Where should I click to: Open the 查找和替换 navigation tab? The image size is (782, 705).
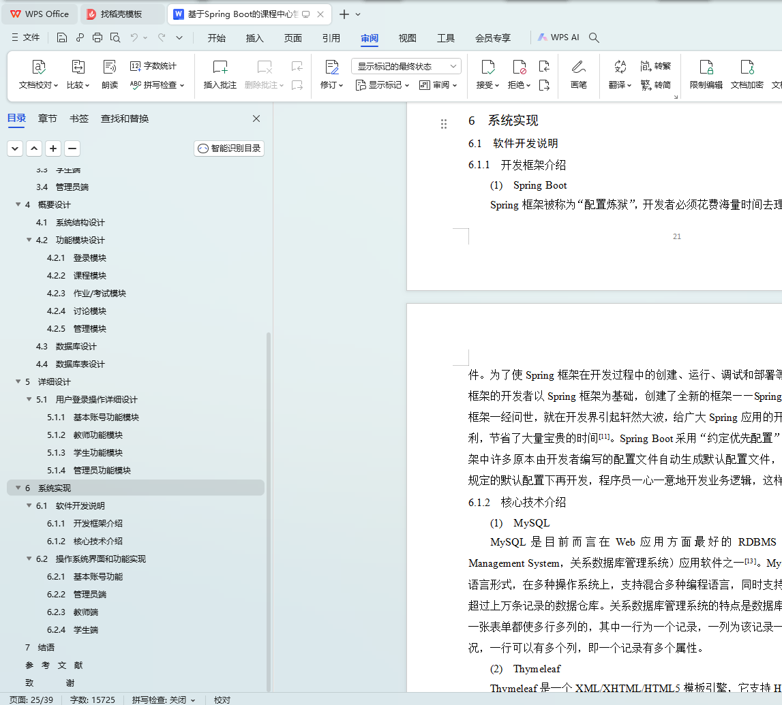pyautogui.click(x=125, y=119)
